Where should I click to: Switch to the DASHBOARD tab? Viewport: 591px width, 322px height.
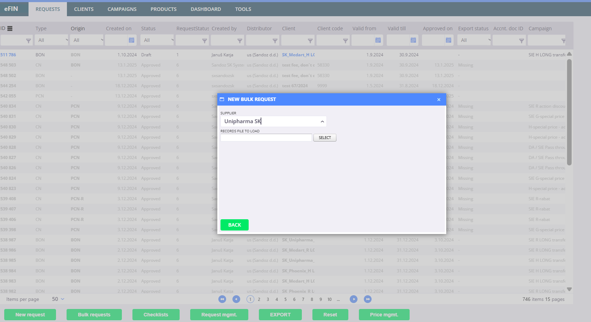point(206,9)
